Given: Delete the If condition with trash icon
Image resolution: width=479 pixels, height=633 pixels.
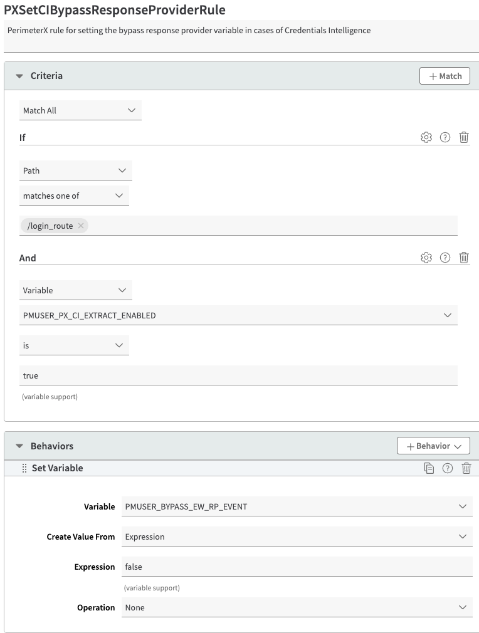Looking at the screenshot, I should pyautogui.click(x=464, y=137).
